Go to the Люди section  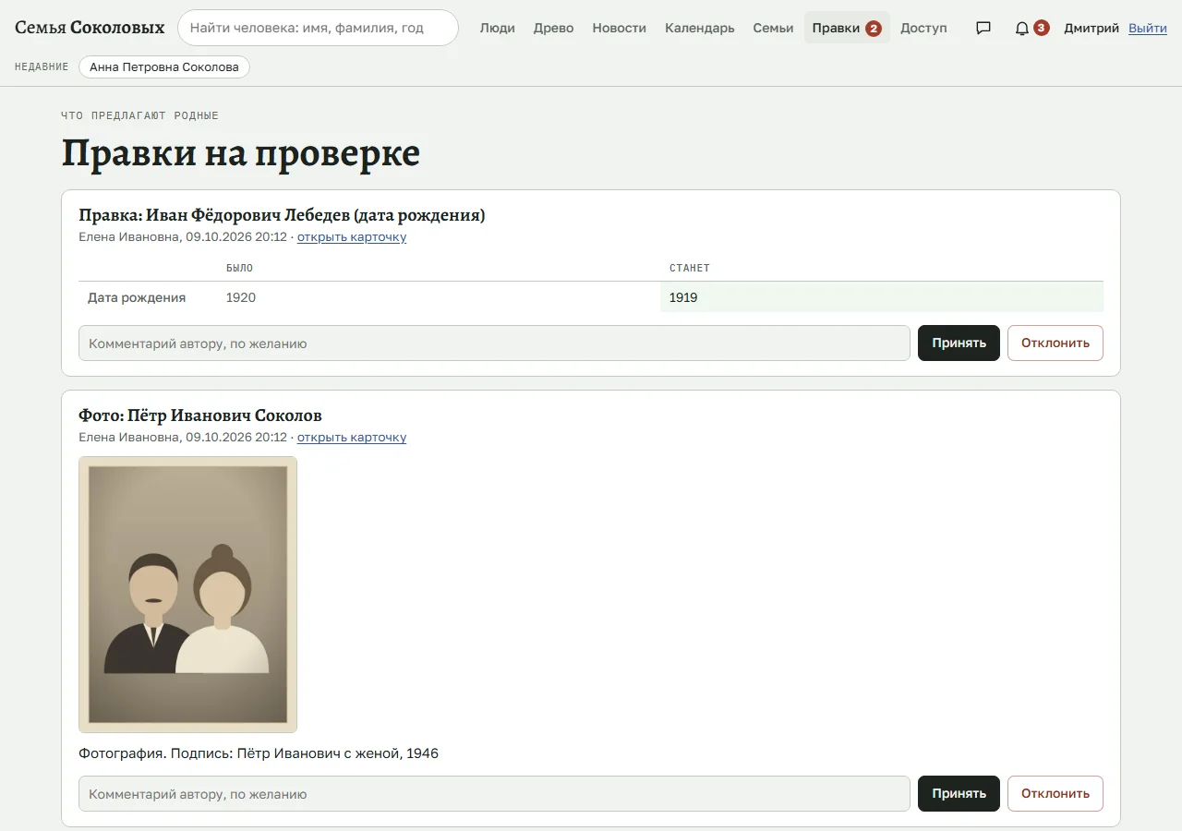[498, 28]
